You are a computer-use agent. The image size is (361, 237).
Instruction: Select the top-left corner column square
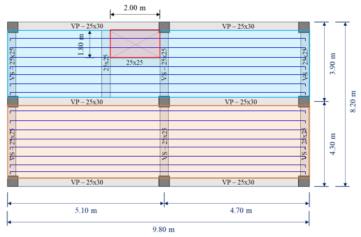13,28
